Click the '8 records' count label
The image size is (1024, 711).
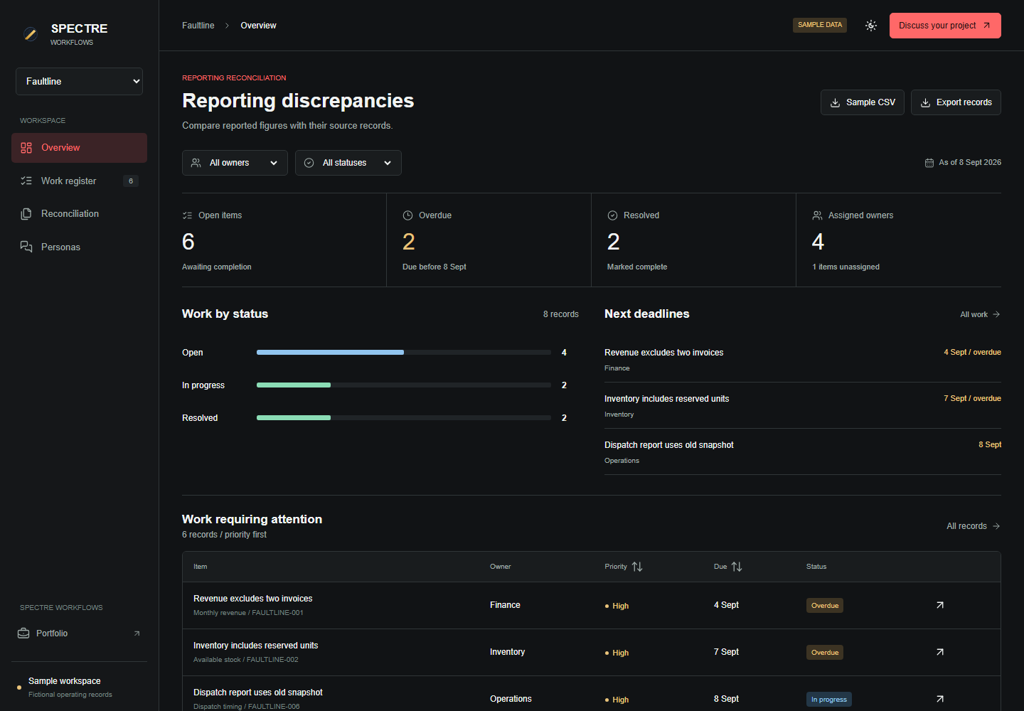click(x=561, y=314)
